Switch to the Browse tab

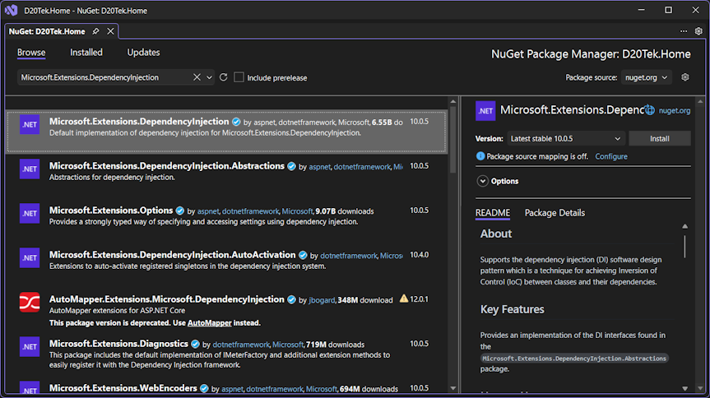pyautogui.click(x=31, y=53)
